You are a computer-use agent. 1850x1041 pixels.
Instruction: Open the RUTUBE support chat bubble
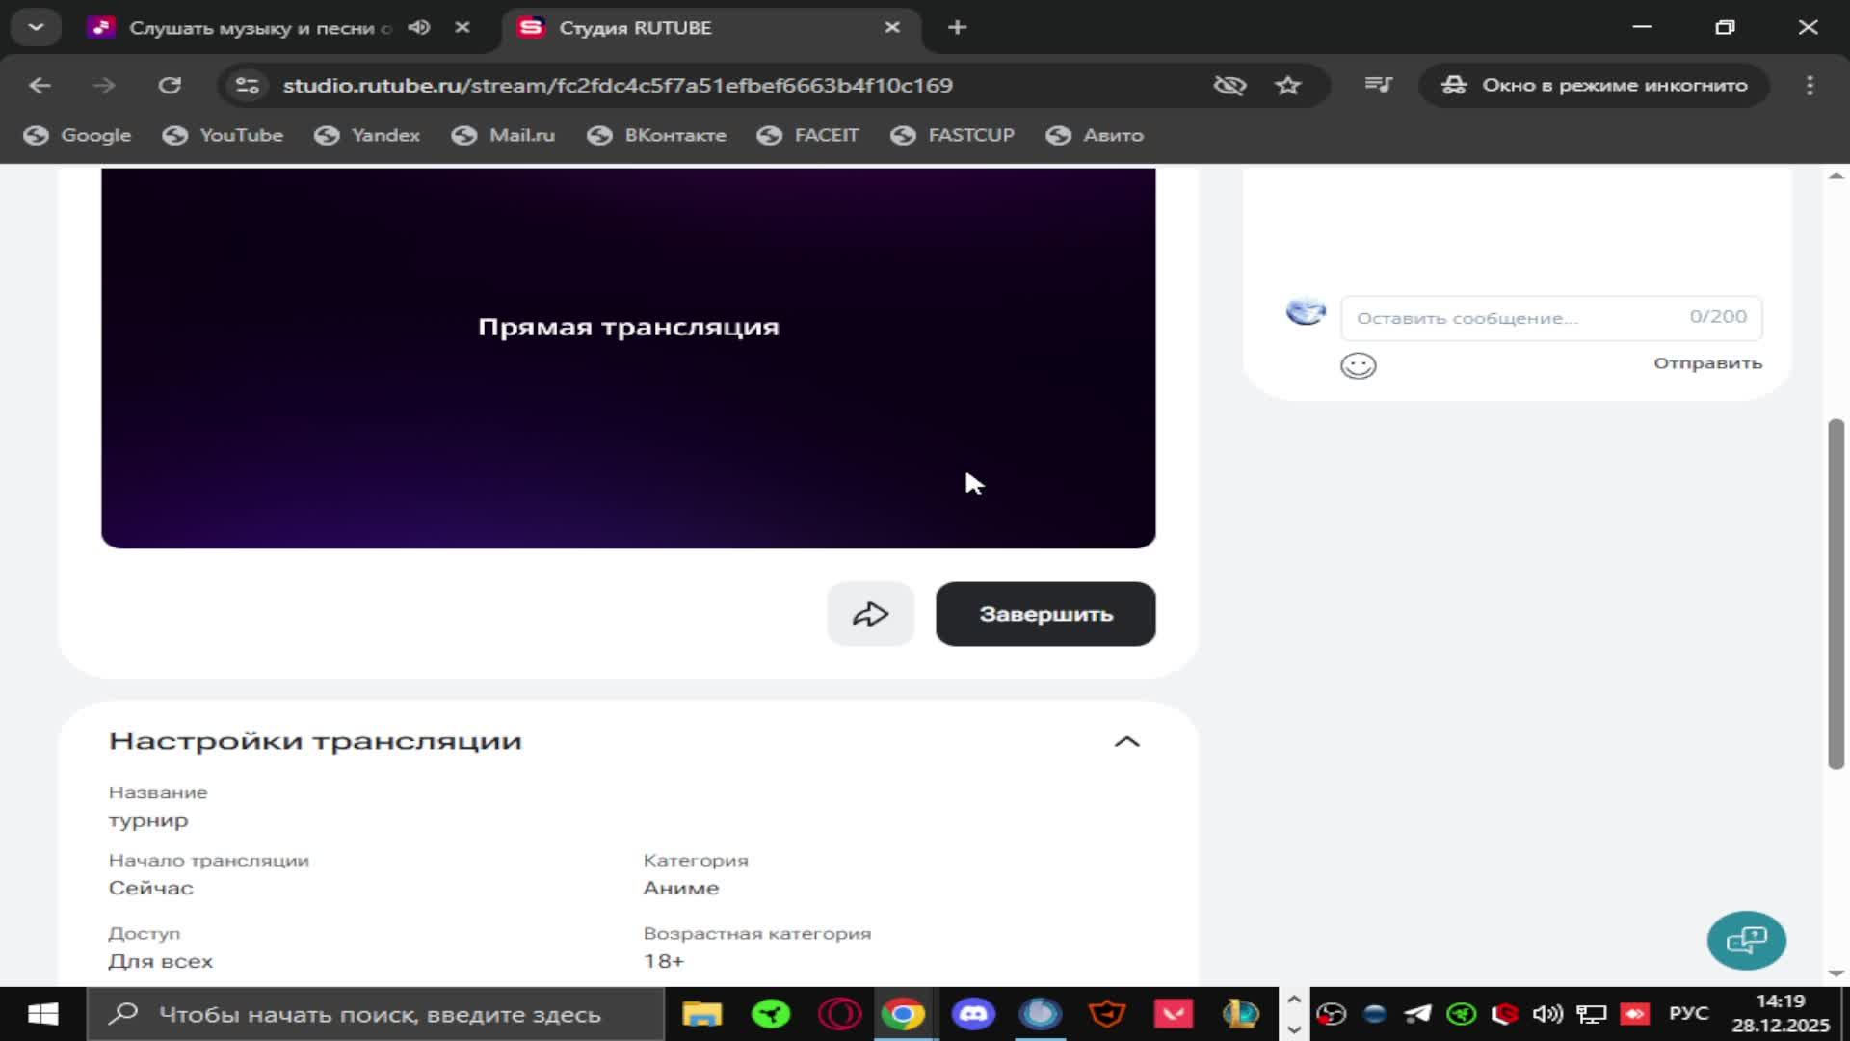coord(1747,940)
